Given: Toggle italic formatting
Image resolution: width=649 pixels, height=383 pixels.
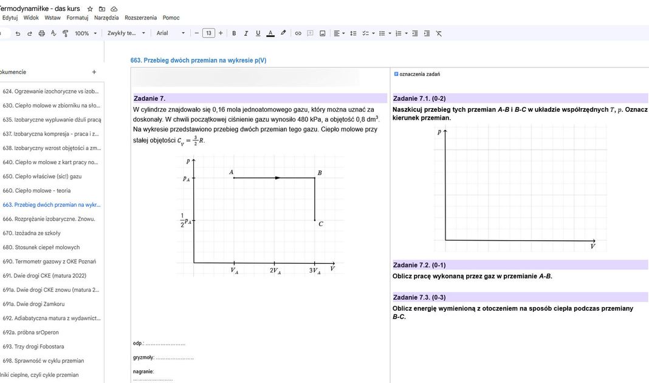Looking at the screenshot, I should [x=246, y=33].
